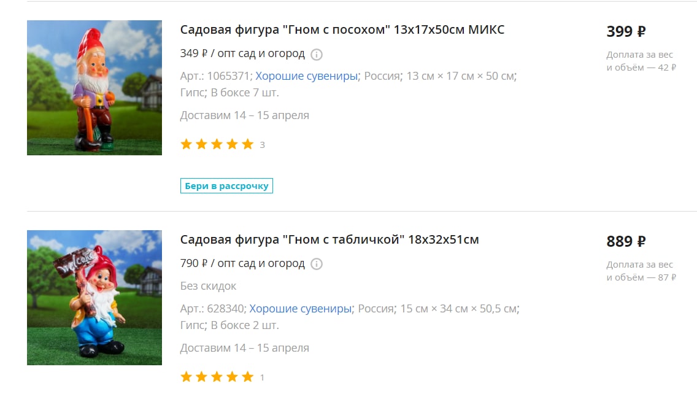Open the 3 reviews count for first product

coord(262,145)
